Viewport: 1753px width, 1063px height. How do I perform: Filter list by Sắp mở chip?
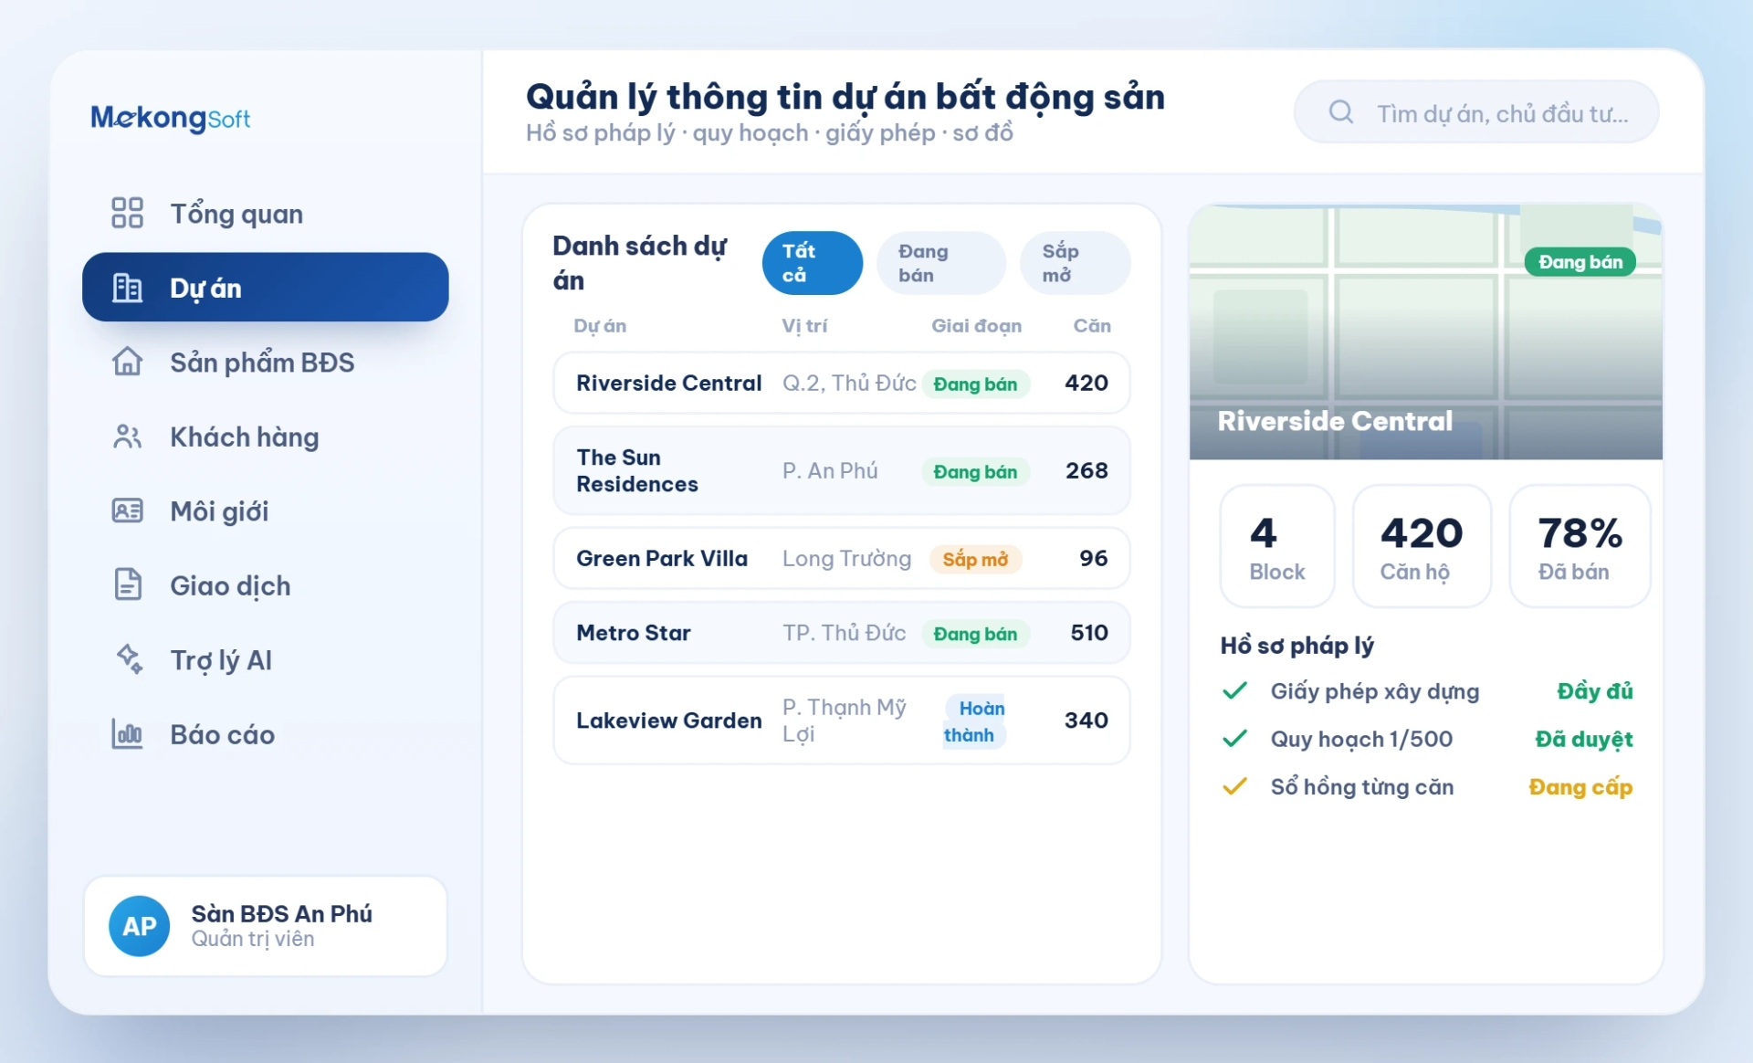(1075, 263)
